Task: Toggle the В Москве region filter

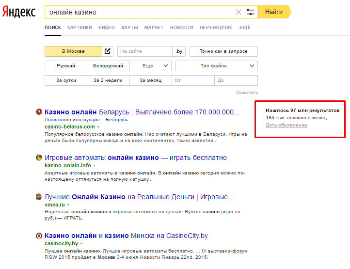Action: click(x=73, y=51)
